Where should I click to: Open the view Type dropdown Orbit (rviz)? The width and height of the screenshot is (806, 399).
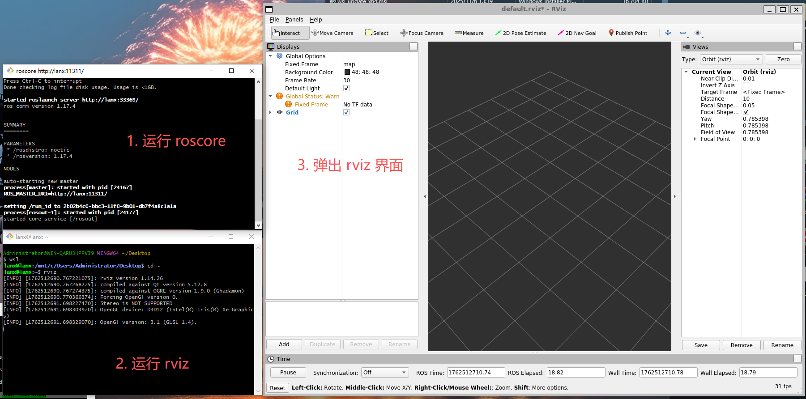tap(731, 59)
